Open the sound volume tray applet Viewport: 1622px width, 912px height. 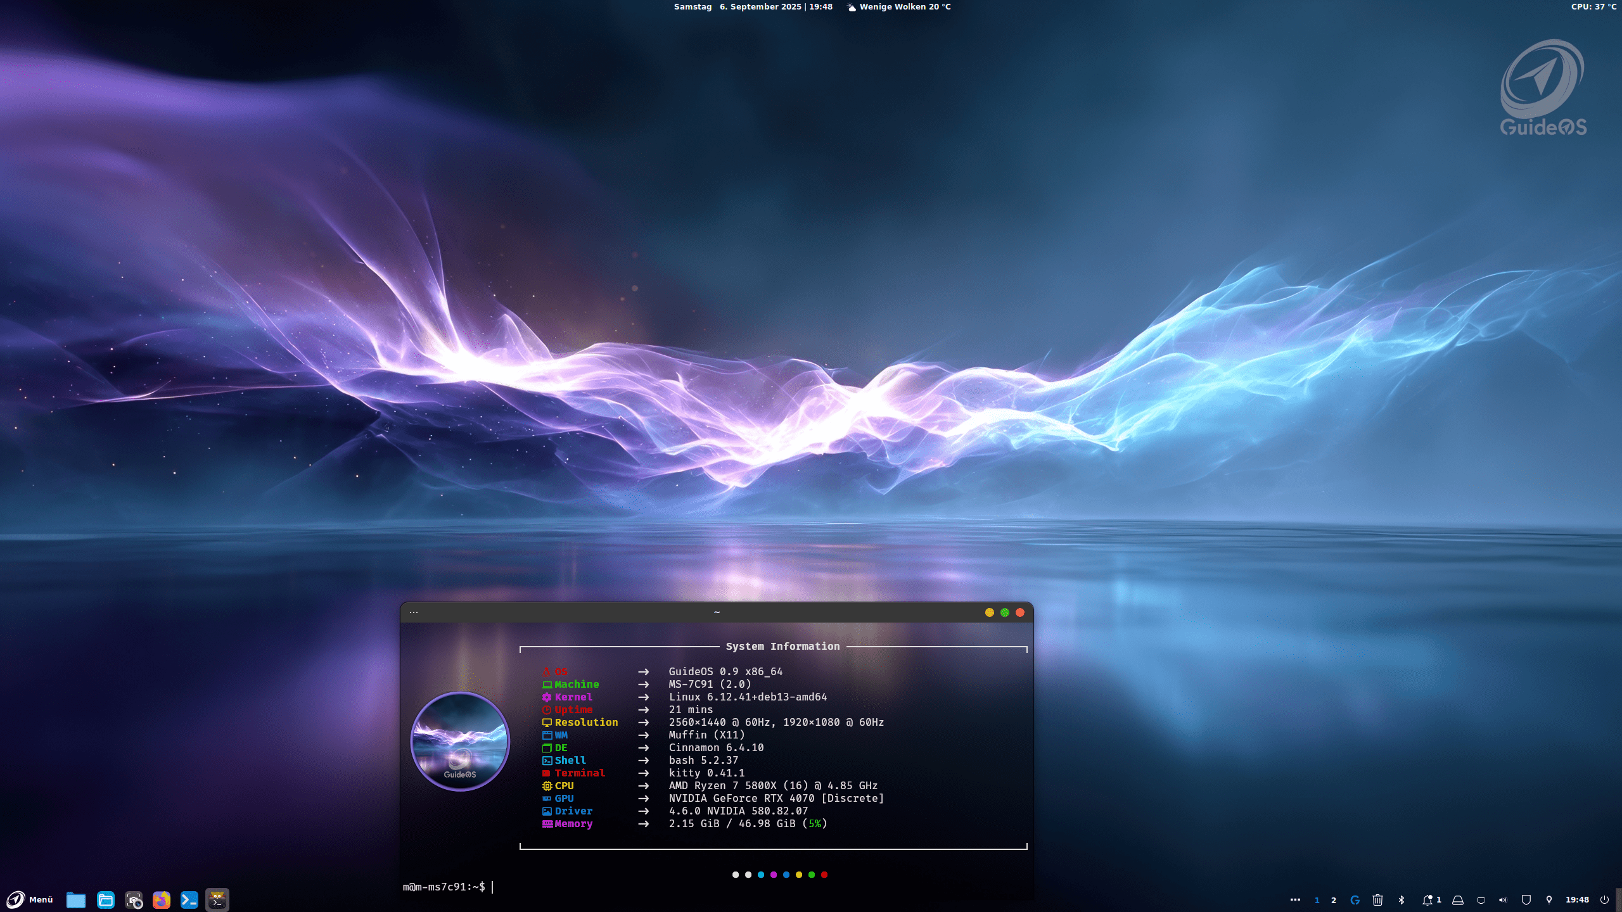(x=1503, y=900)
